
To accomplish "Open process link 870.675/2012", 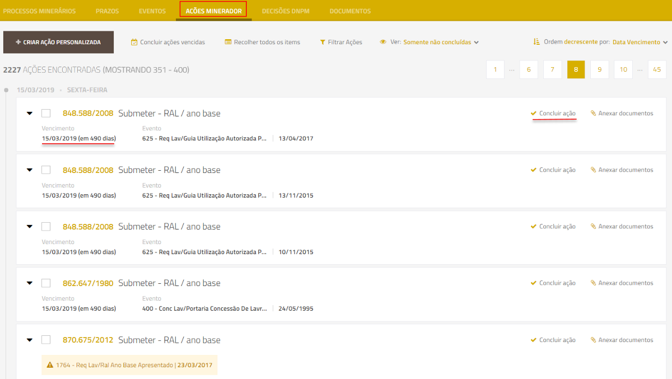I will (x=88, y=340).
